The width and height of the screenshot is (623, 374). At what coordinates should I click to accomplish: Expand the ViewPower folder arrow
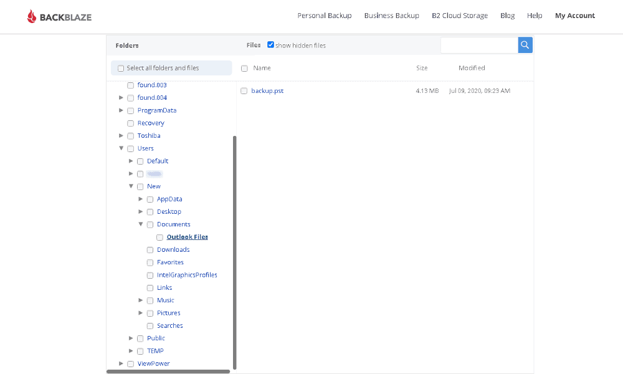121,363
